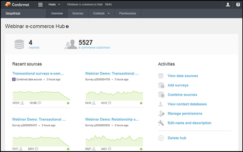Open the Add surveys link
Viewport: 243px width, 152px height.
pyautogui.click(x=178, y=85)
